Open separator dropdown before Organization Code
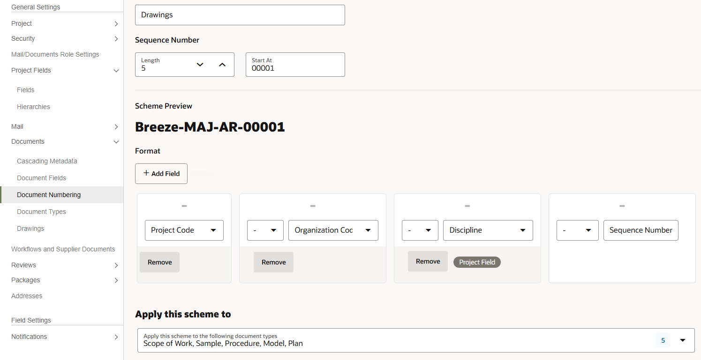The height and width of the screenshot is (360, 701). click(265, 230)
